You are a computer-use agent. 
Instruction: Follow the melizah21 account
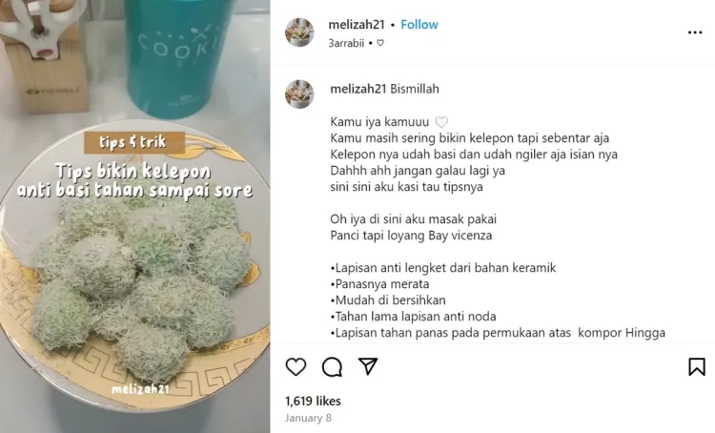click(x=419, y=25)
